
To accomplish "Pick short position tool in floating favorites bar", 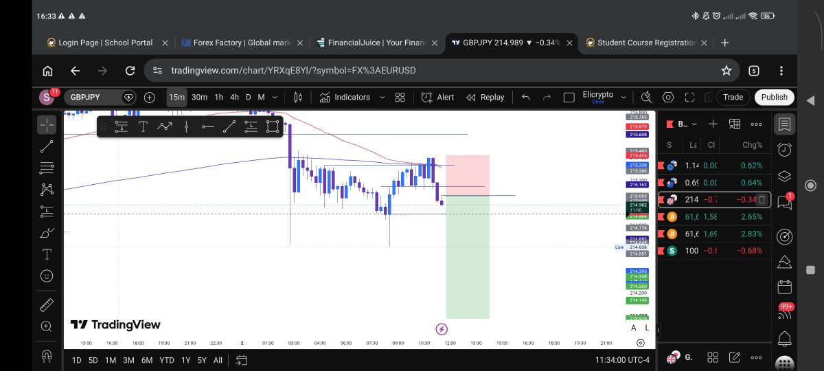I will (122, 126).
